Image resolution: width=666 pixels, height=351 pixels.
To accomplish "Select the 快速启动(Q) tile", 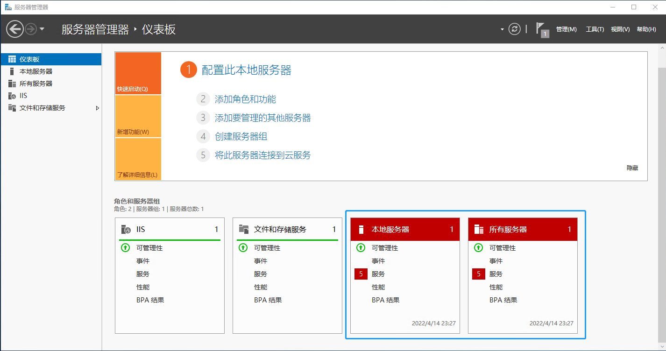I will 138,73.
